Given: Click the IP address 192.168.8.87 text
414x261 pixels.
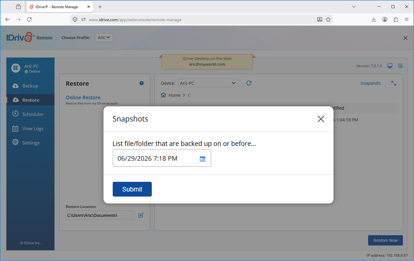Looking at the screenshot, I should click(x=387, y=255).
